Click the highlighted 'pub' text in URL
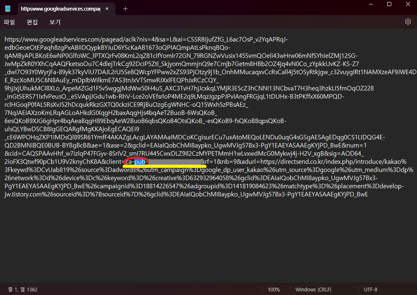The image size is (417, 295). tap(140, 162)
